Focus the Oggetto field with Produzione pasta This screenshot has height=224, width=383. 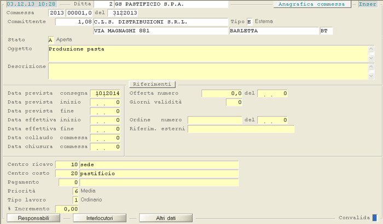pyautogui.click(x=208, y=53)
